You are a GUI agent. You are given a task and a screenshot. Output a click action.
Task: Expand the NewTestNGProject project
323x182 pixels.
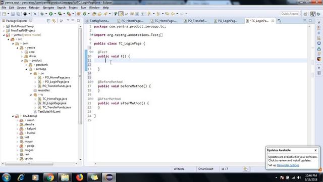4,30
